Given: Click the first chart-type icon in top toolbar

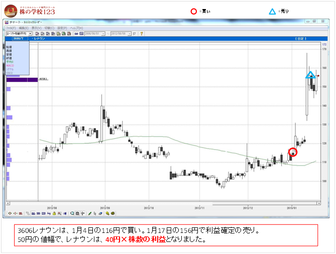Looking at the screenshot, I should tap(37, 34).
